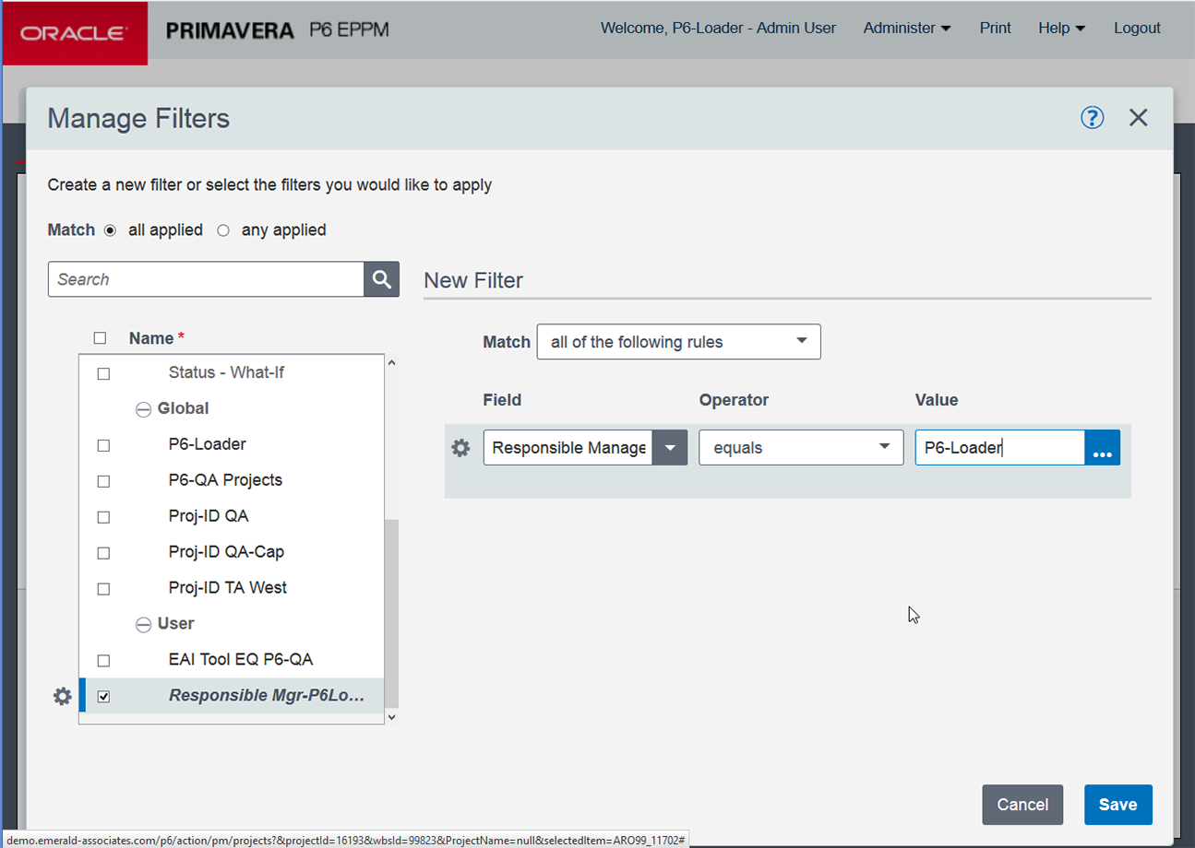Open the Responsible Manager field dropdown
This screenshot has height=848, width=1195.
[x=671, y=447]
